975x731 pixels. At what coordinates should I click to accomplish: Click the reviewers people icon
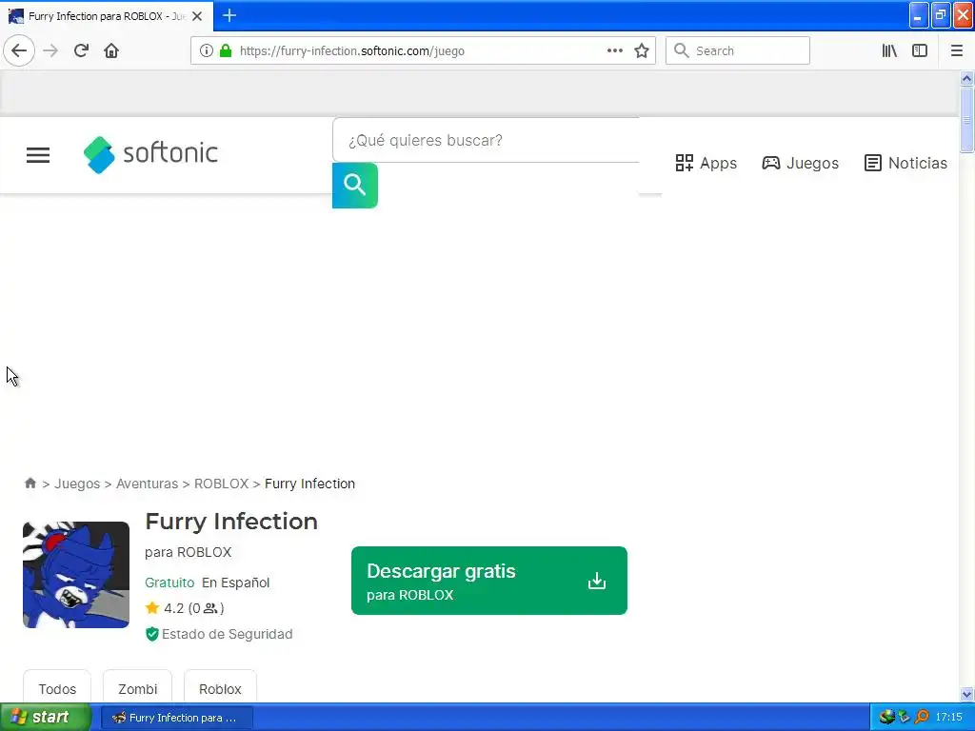210,608
